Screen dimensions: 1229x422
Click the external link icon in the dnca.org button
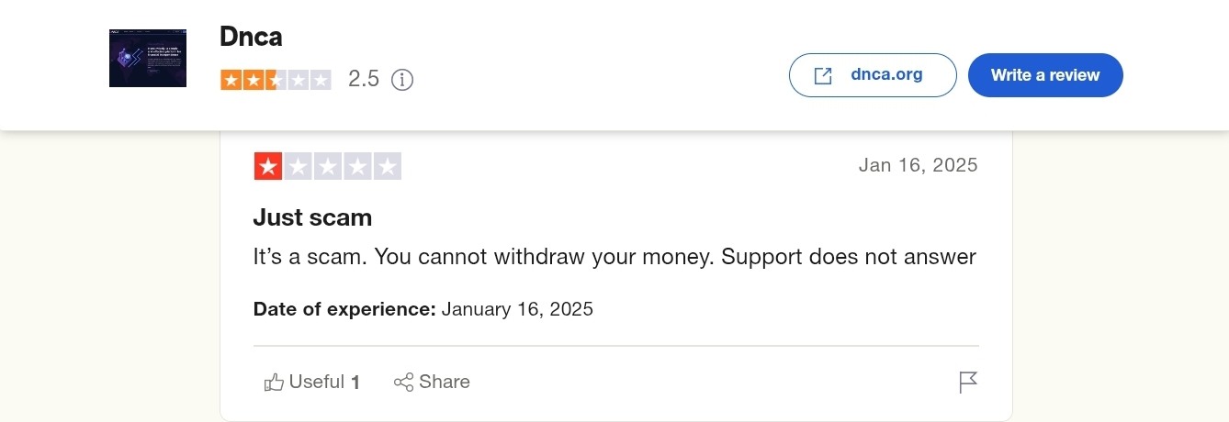(x=823, y=75)
